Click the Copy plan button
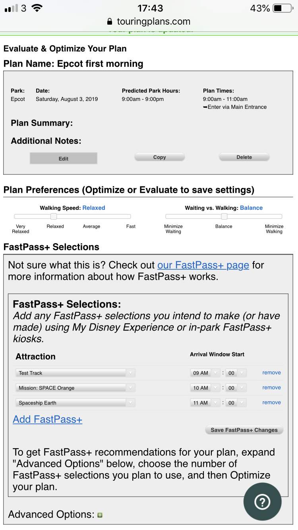This screenshot has width=298, height=530. click(159, 157)
